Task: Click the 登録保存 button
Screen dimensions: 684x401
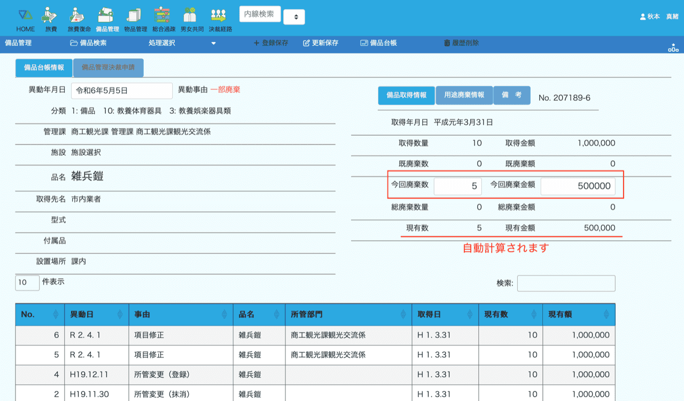Action: (271, 43)
